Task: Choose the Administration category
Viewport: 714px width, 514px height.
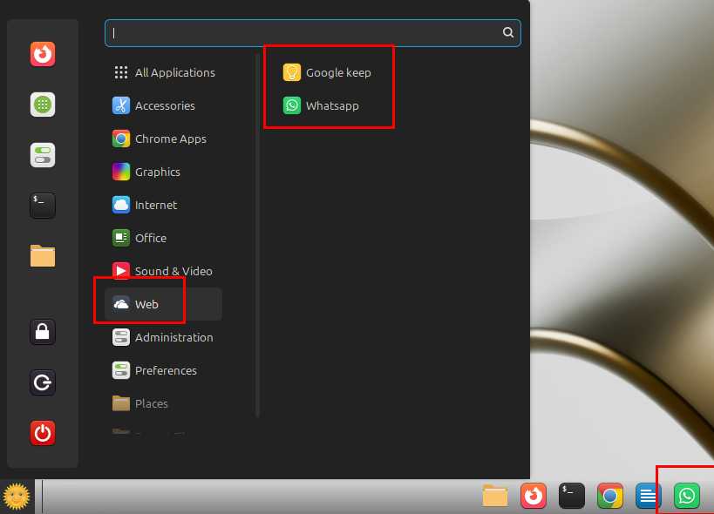Action: pyautogui.click(x=173, y=337)
